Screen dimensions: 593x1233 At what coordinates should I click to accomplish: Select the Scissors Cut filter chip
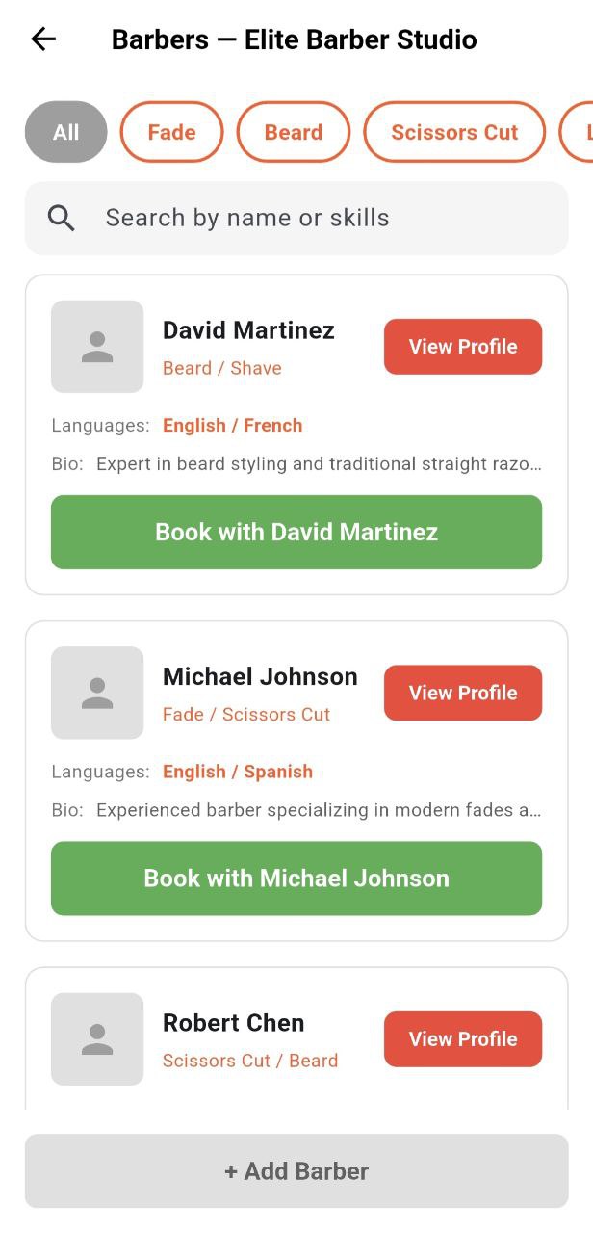pos(454,132)
